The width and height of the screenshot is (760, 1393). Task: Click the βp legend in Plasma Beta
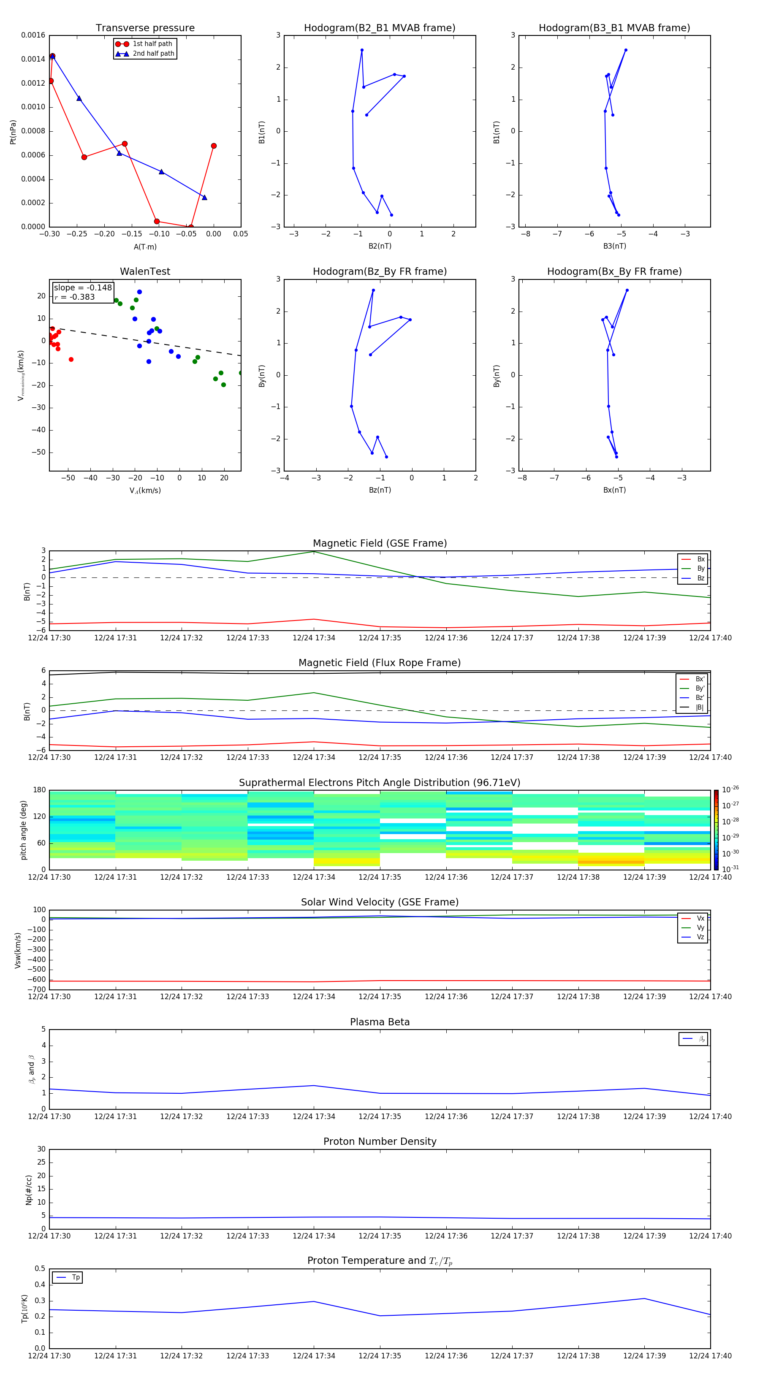693,1039
